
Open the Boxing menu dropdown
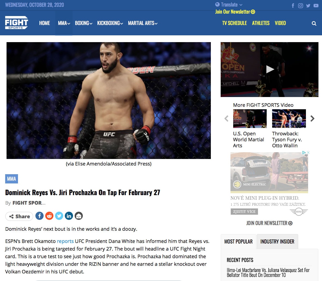pos(84,23)
